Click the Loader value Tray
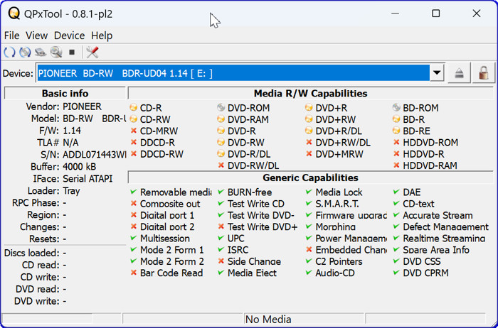Viewport: 498px width, 328px height. (x=71, y=191)
